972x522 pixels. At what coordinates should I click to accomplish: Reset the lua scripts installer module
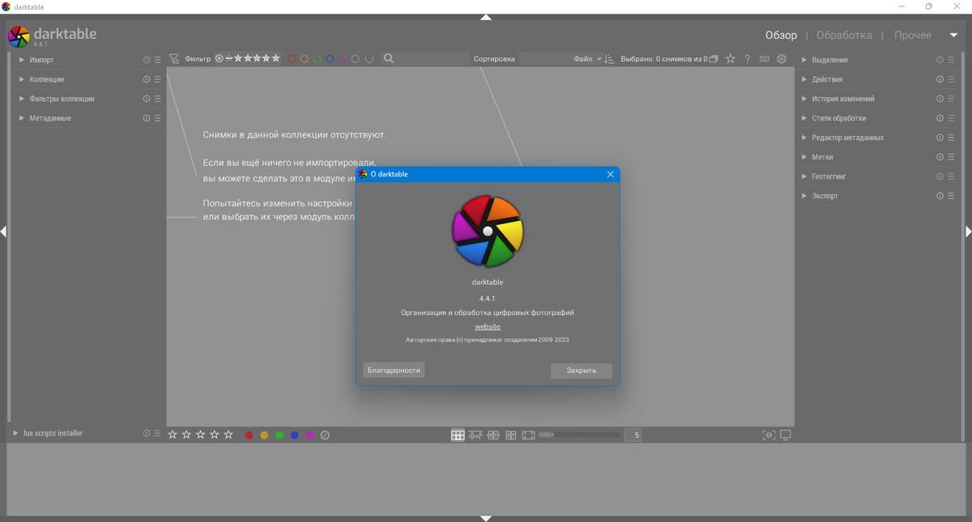click(147, 434)
